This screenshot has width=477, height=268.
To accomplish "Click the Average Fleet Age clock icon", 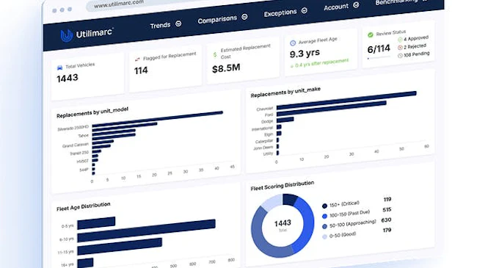I will (x=293, y=43).
